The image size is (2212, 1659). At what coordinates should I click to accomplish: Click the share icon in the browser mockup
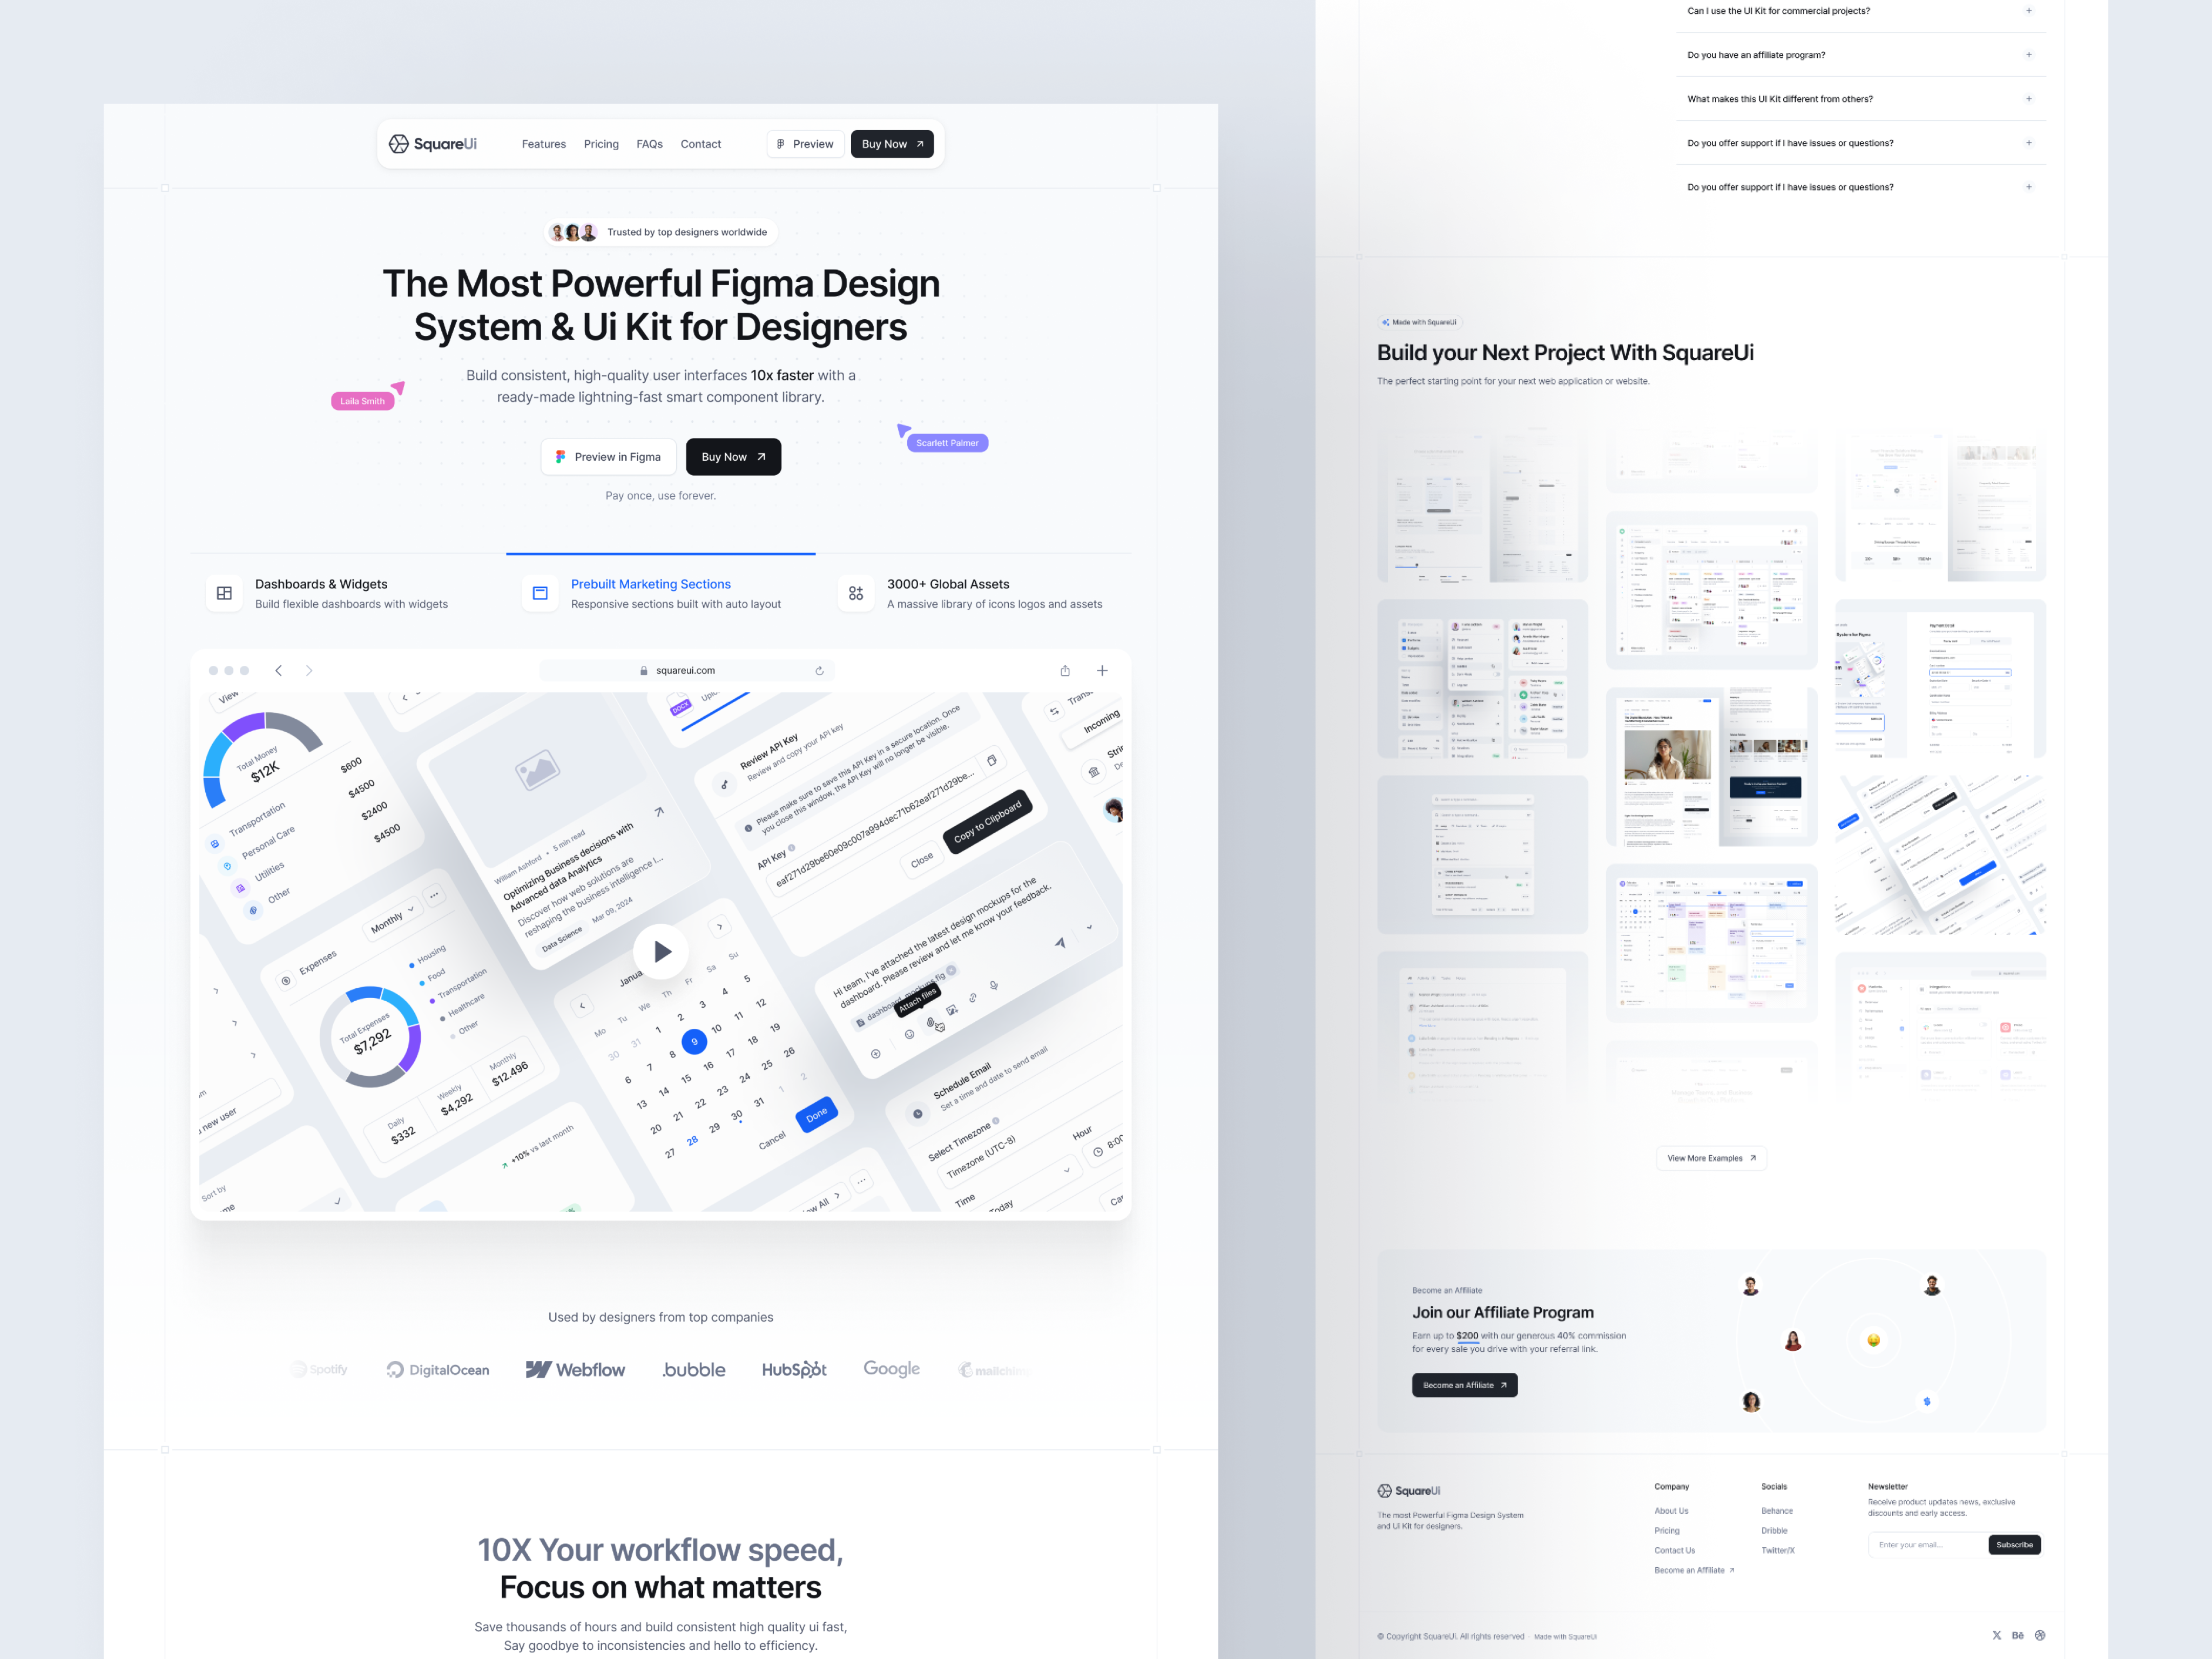pyautogui.click(x=1065, y=670)
